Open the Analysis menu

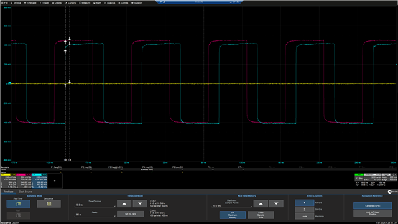pos(109,2)
